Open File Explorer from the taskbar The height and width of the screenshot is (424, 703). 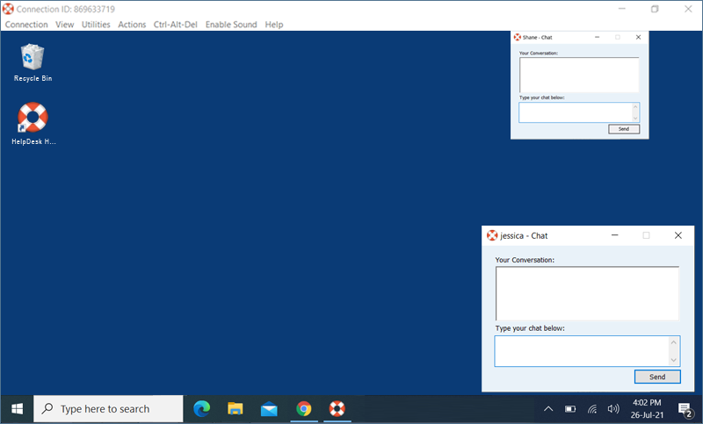pos(236,408)
